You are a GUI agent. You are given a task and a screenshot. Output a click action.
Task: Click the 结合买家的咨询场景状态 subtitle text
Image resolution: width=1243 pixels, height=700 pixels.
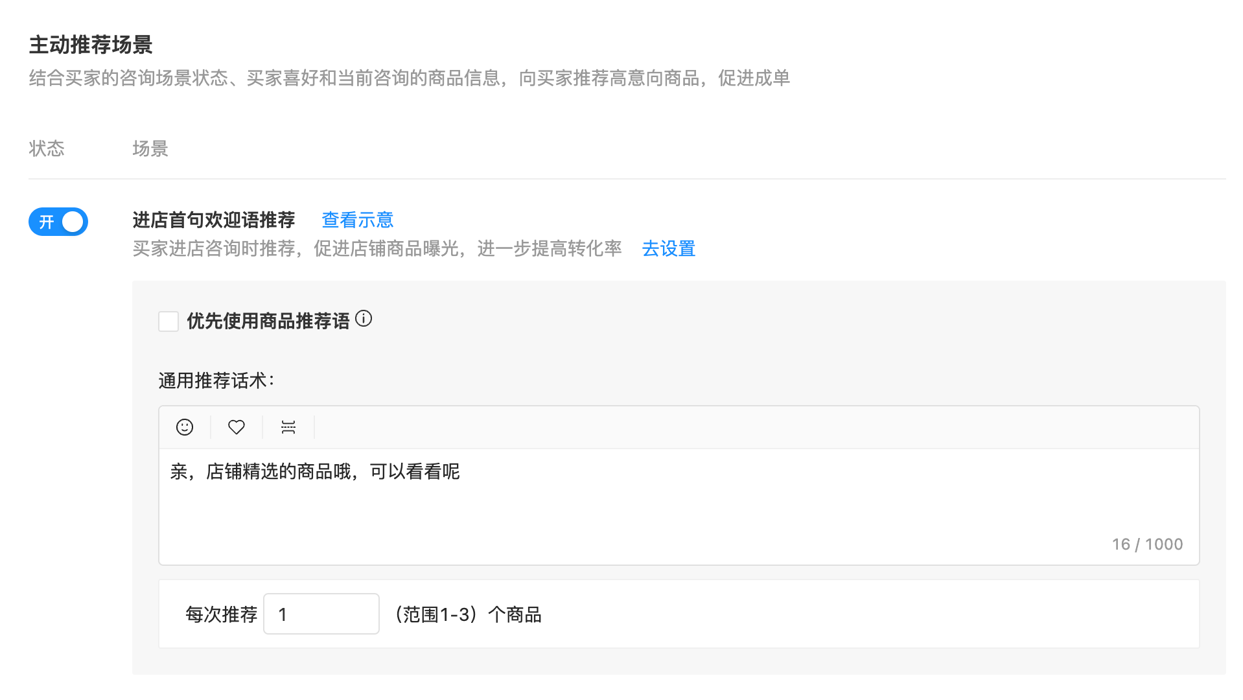click(410, 78)
